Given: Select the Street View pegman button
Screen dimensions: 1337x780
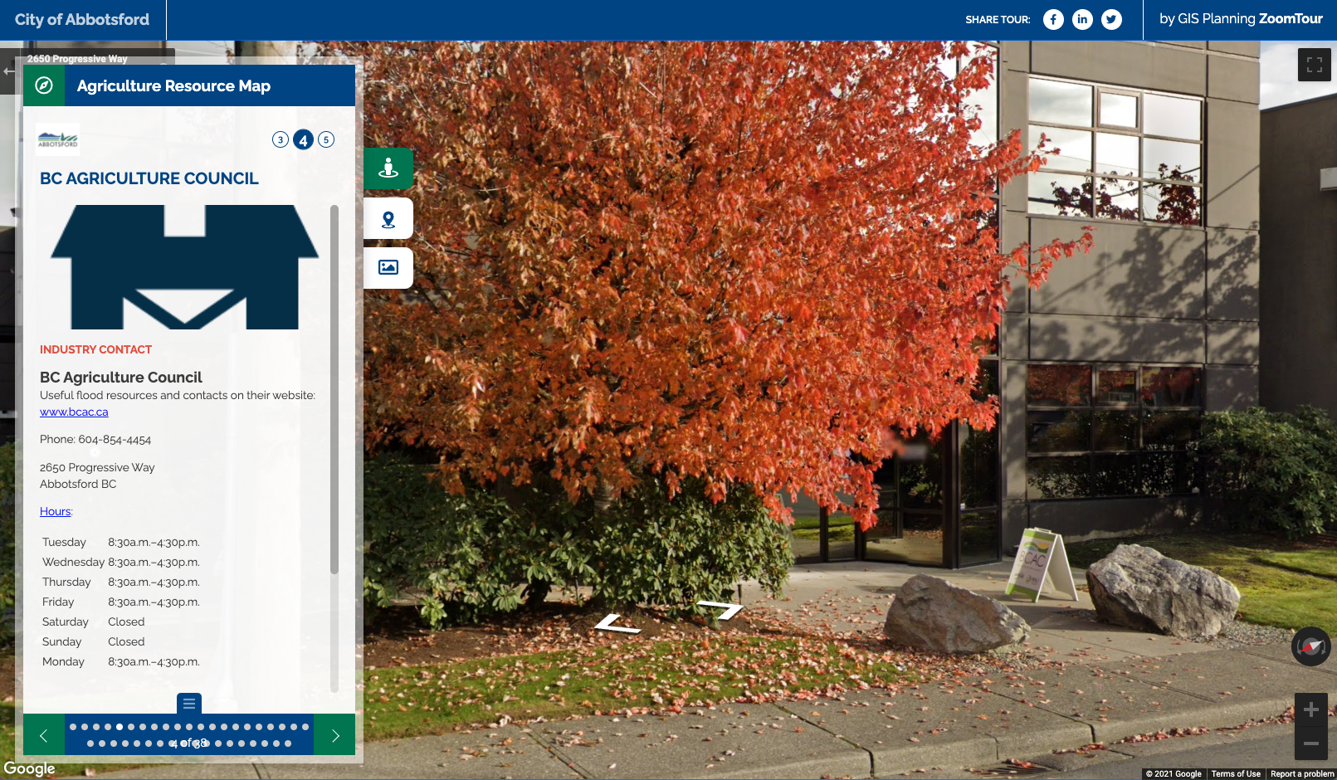Looking at the screenshot, I should pyautogui.click(x=388, y=168).
